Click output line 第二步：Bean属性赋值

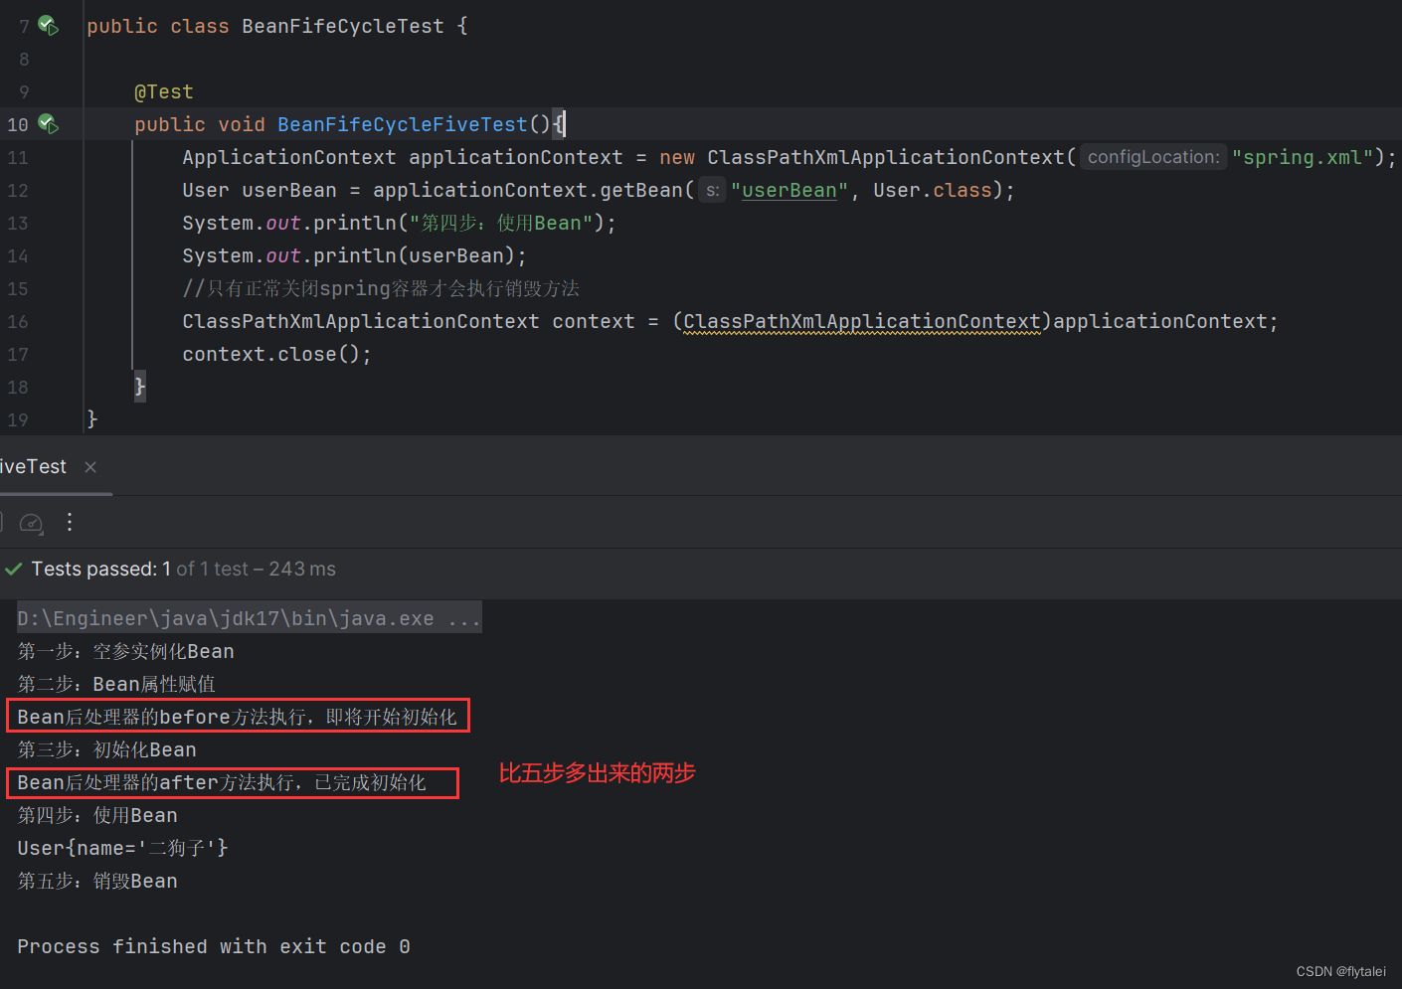tap(116, 684)
